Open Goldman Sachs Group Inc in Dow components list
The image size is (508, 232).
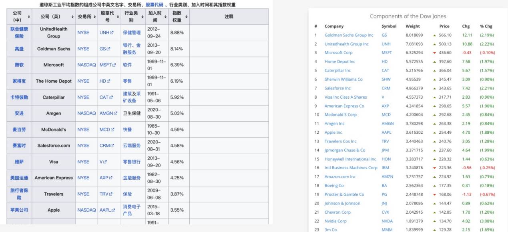[x=349, y=35]
